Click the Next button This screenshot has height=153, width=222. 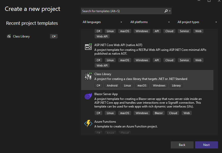207,145
